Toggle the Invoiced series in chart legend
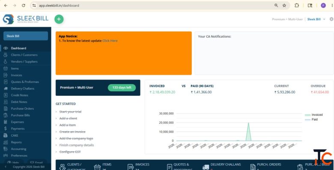 (314, 115)
